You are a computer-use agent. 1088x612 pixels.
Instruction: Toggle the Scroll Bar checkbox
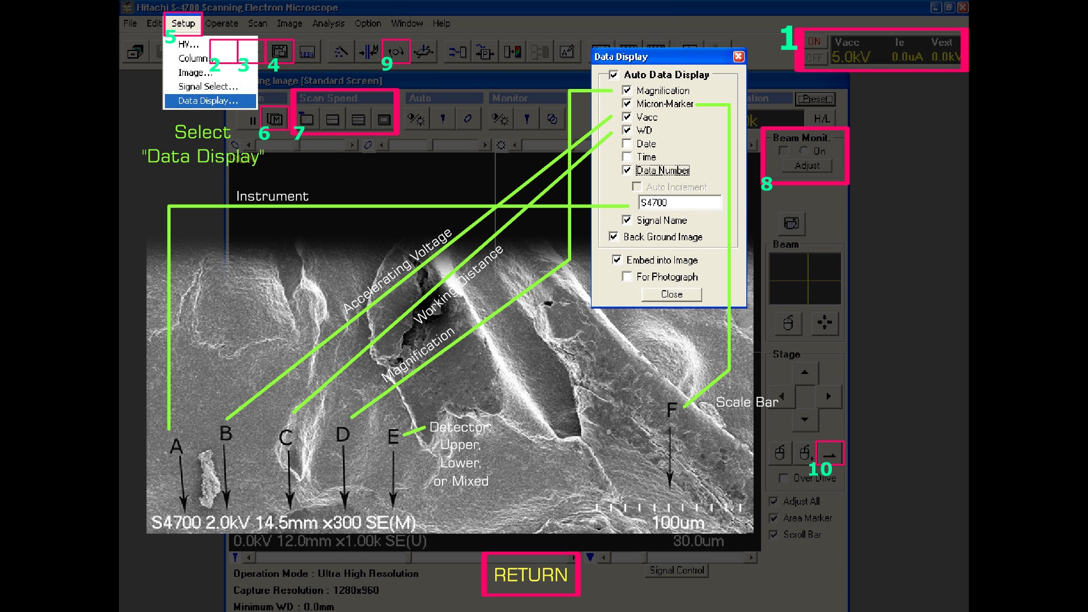click(773, 534)
